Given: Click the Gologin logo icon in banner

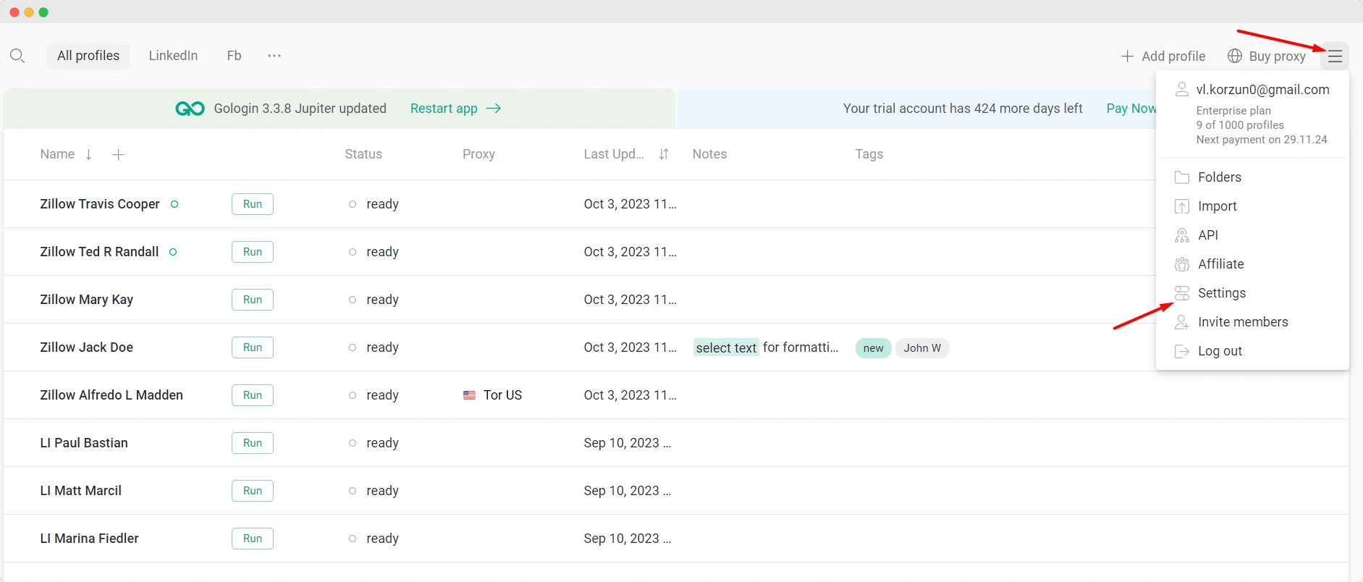Looking at the screenshot, I should [190, 109].
